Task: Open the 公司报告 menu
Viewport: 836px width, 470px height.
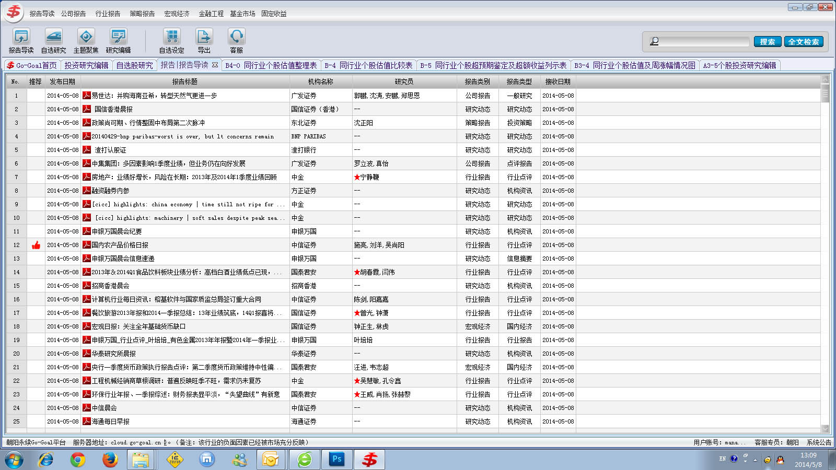Action: pos(73,14)
